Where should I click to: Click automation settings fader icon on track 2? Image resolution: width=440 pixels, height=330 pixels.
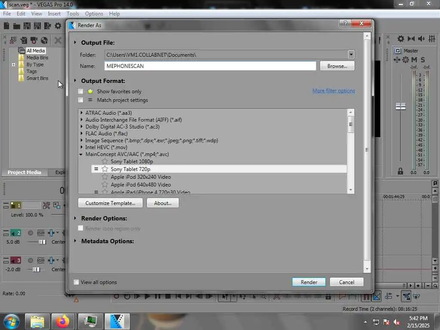point(52,233)
